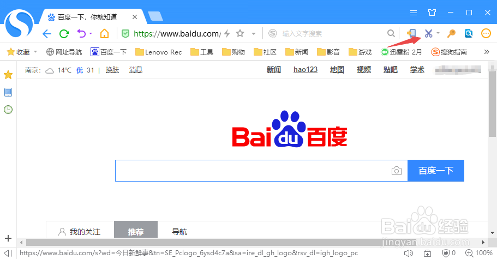The image size is (497, 259).
Task: Open the sidebar history clock icon
Action: (x=8, y=110)
